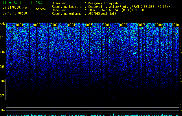Click the 0.9 kHz axis tick label
Image resolution: width=182 pixels, height=116 pixels.
tap(2, 67)
